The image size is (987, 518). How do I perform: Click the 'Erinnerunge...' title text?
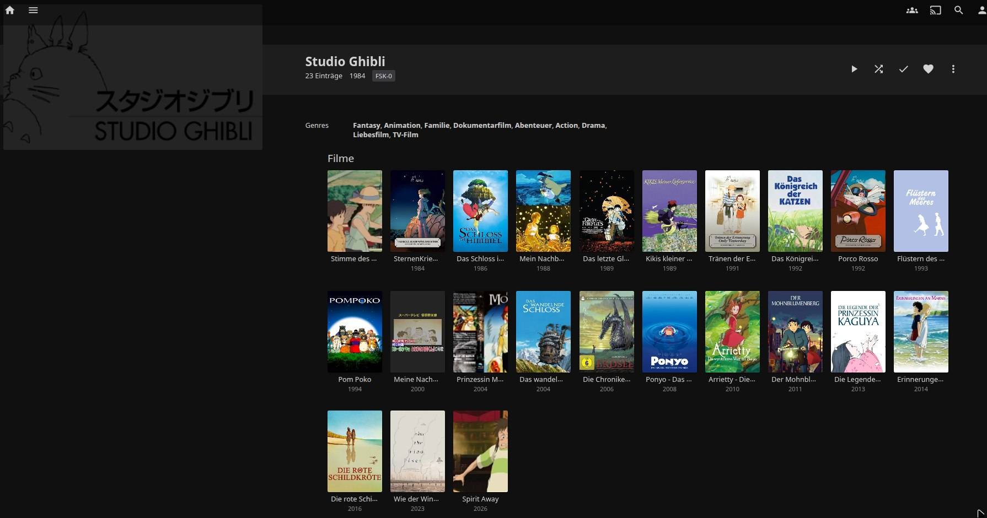921,379
